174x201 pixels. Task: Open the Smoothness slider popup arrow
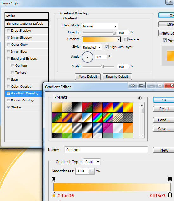tap(91, 171)
